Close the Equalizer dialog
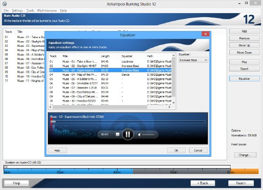Viewport: 263px width, 190px height. (206, 34)
